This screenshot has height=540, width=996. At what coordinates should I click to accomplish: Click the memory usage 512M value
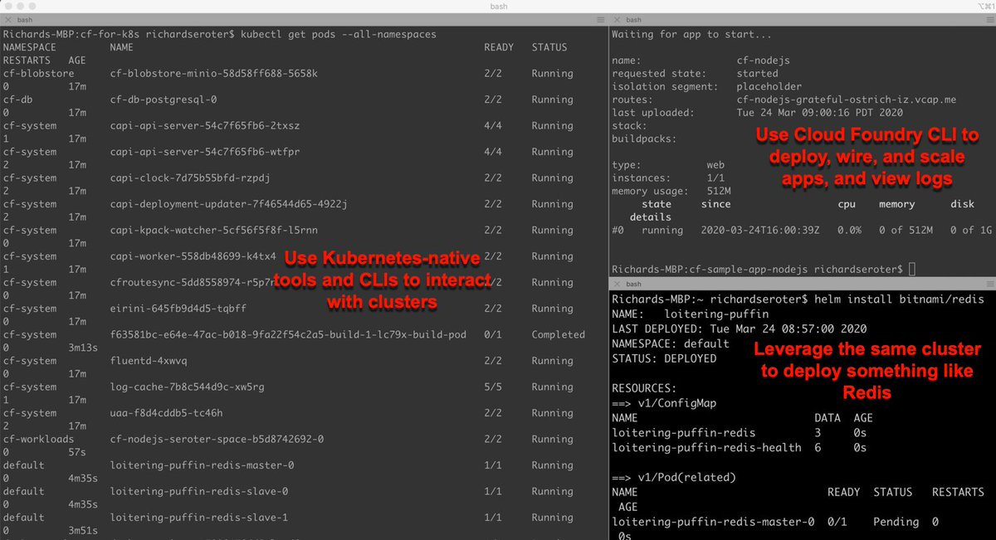tap(719, 191)
